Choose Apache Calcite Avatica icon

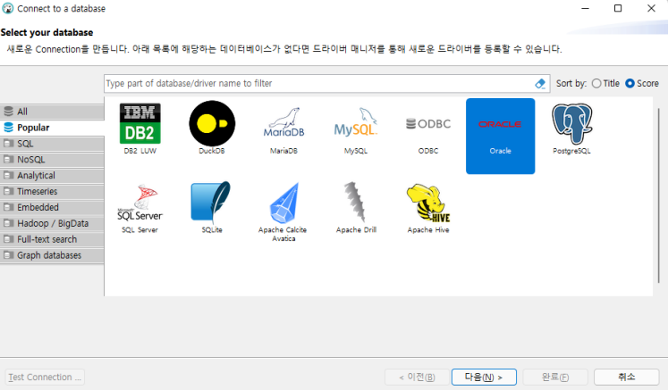pyautogui.click(x=283, y=203)
